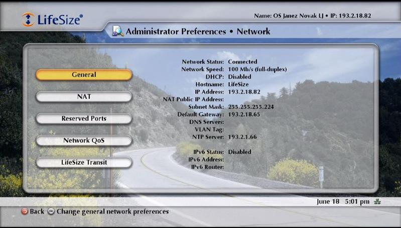Click the IP Address value 193.2.18.82 in list
Screen dimensions: 401x228
[244, 92]
